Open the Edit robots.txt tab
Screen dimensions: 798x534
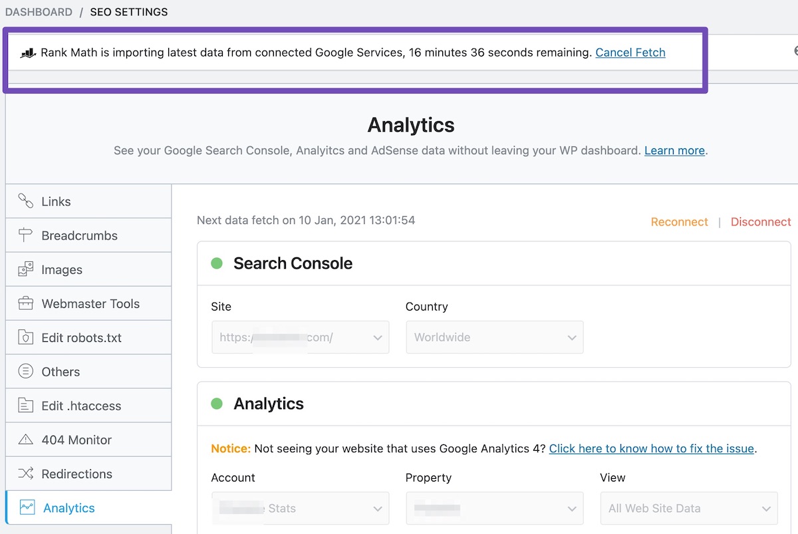tap(88, 337)
